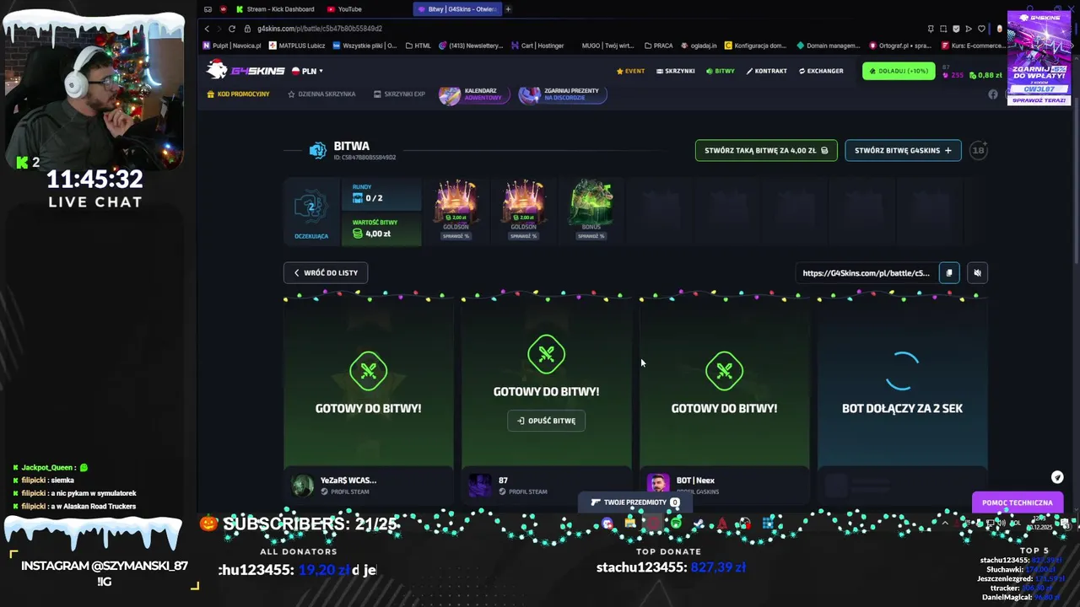This screenshot has width=1080, height=607.
Task: Click STWÓRZ BITWĘ G4SKINS button
Action: [903, 150]
